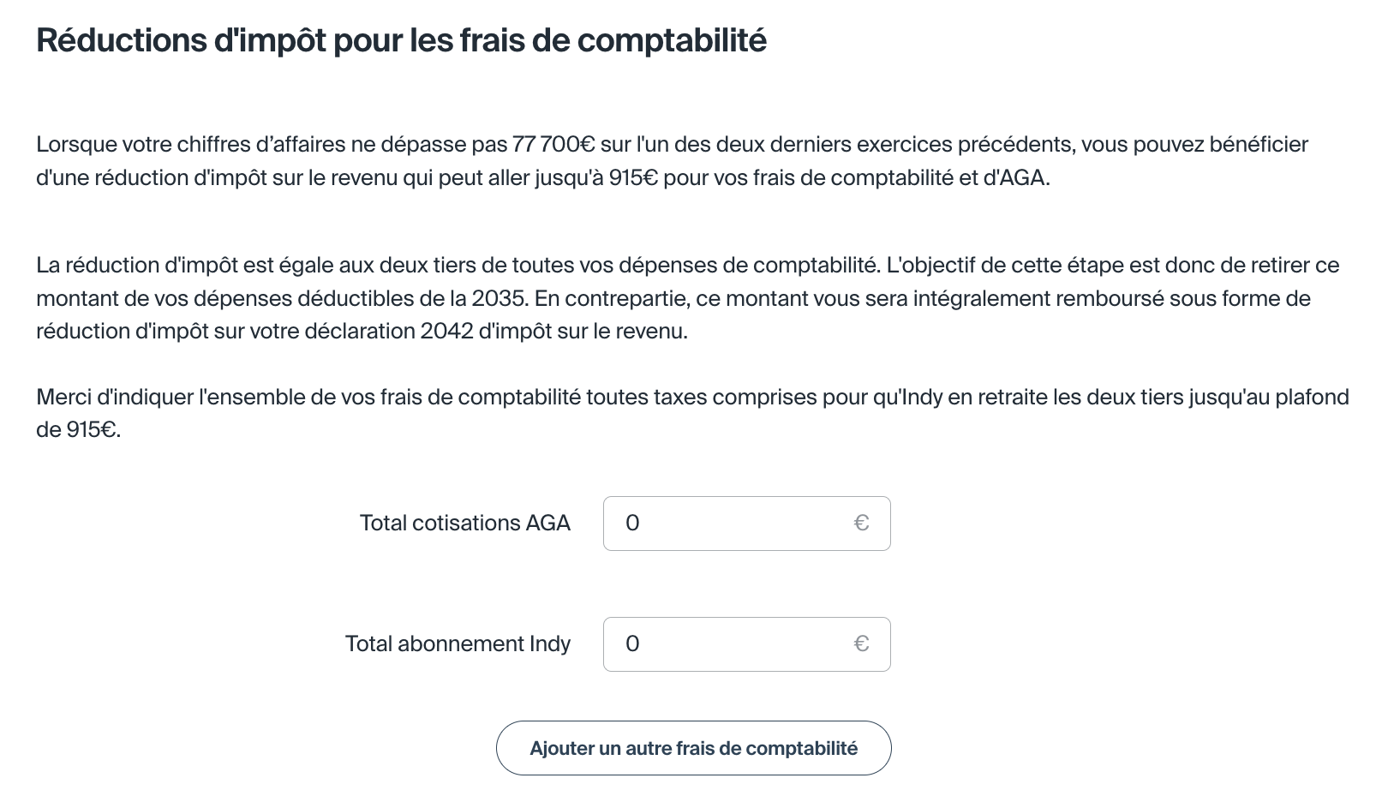Click the Total cotisations AGA label
This screenshot has width=1376, height=790.
pos(464,524)
